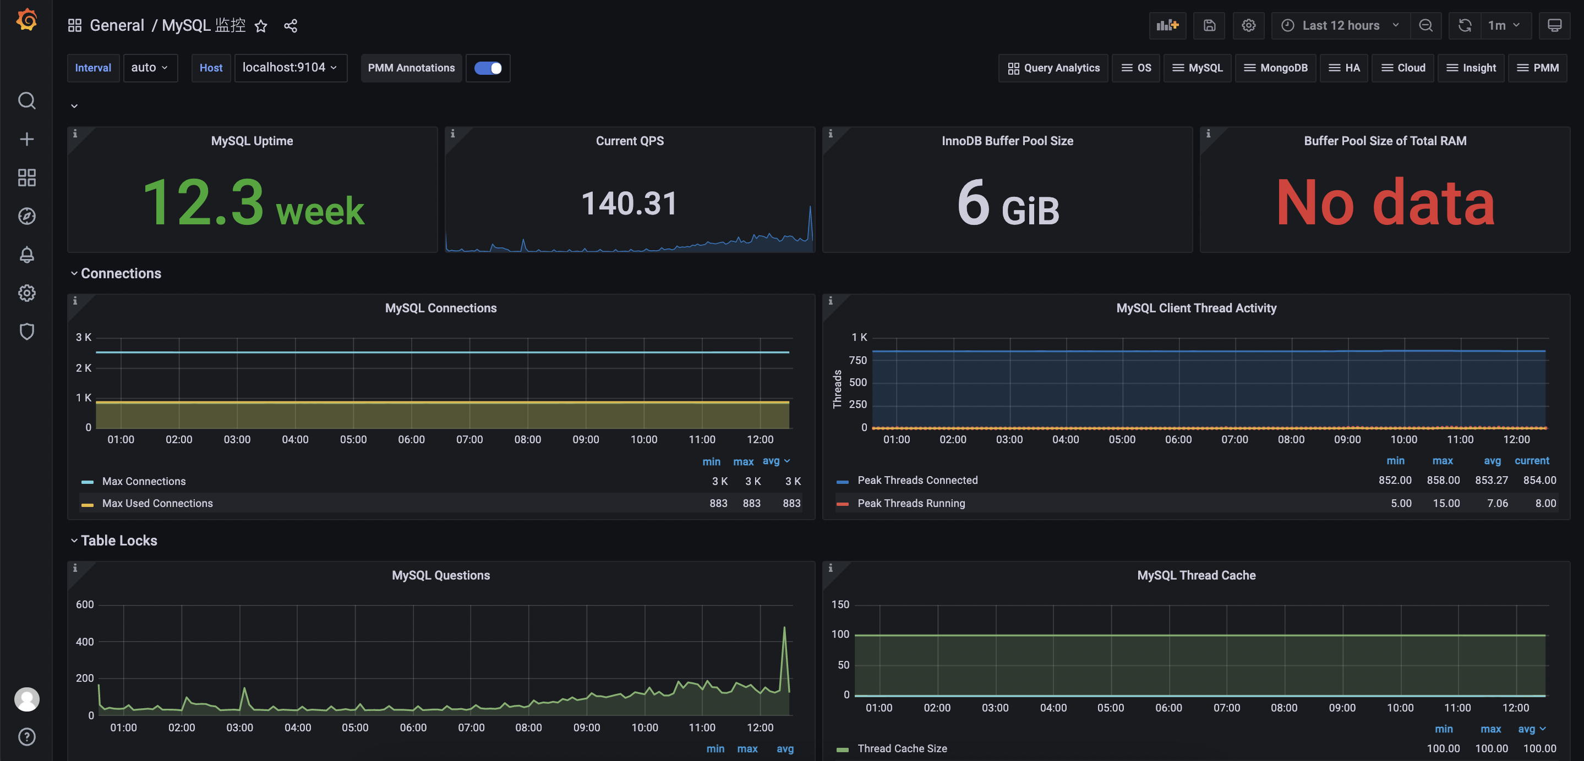Show info for MySQL Uptime panel
Image resolution: width=1584 pixels, height=761 pixels.
[x=75, y=133]
